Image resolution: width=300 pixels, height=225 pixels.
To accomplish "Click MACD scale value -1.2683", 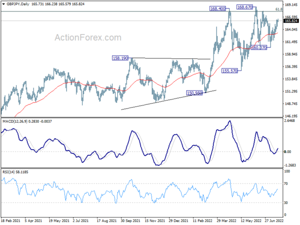I will click(x=290, y=165).
